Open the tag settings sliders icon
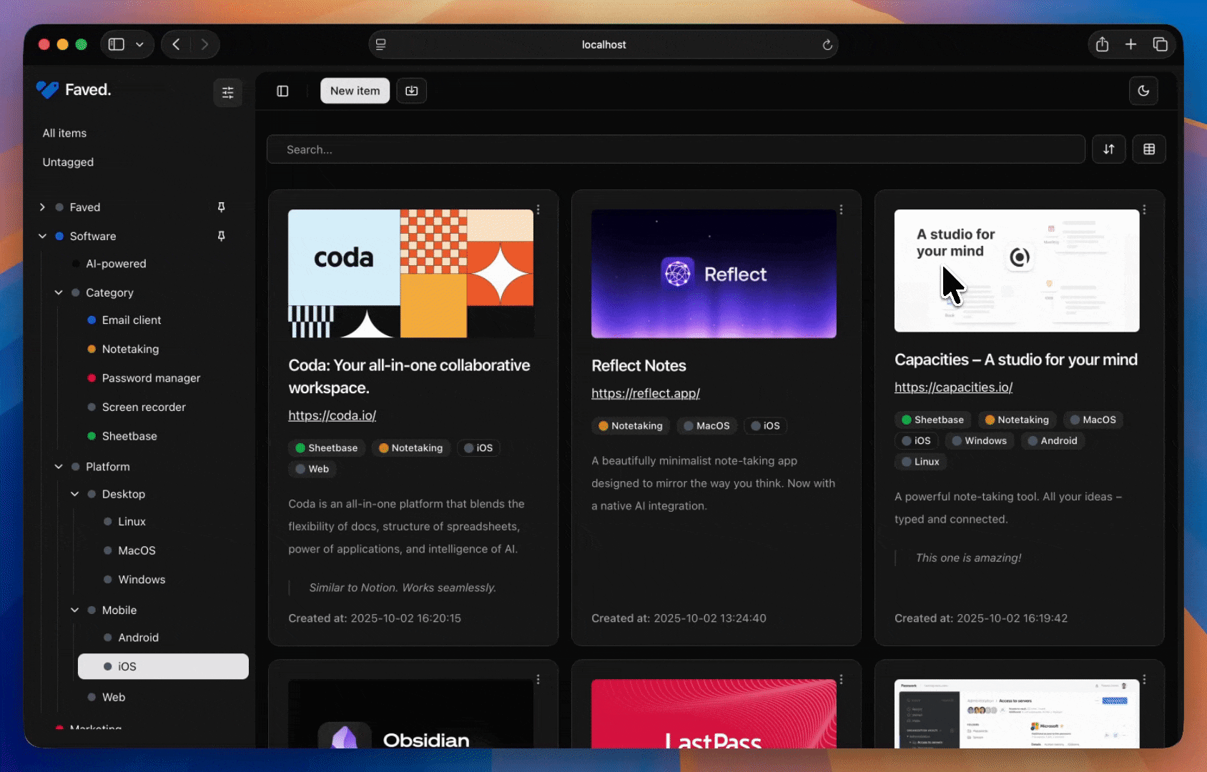 (227, 92)
